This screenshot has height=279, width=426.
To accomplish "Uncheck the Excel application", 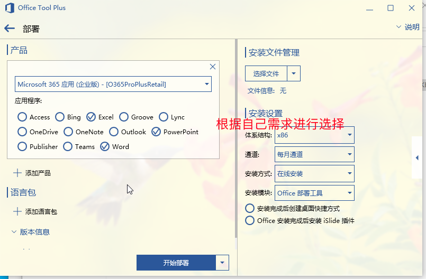I will (91, 117).
